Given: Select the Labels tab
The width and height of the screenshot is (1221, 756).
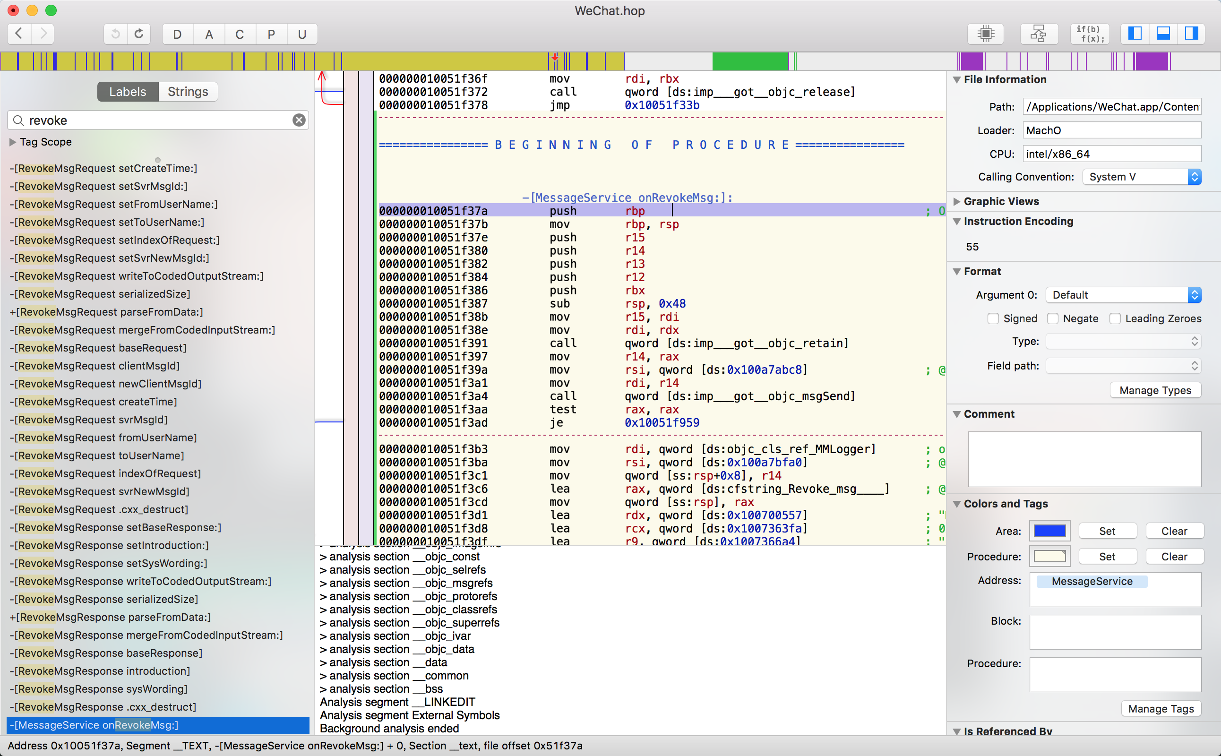Looking at the screenshot, I should (128, 92).
